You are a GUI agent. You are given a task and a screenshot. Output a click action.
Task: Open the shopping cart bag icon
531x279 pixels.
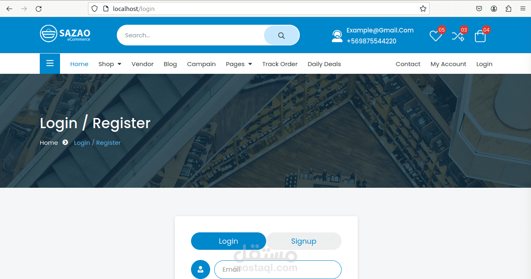point(480,36)
